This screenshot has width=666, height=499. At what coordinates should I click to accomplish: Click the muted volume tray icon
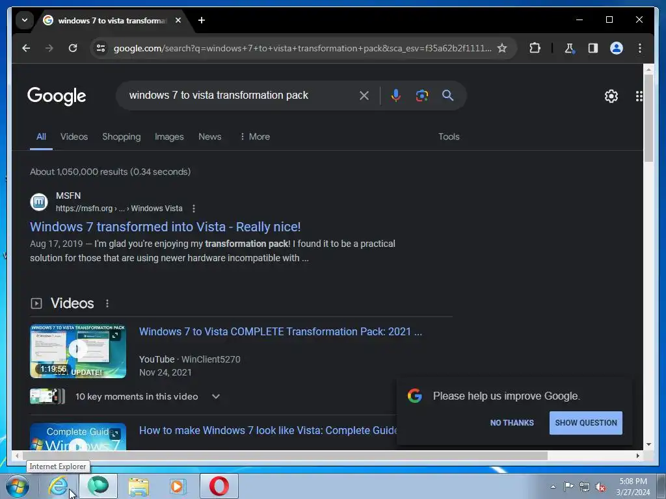pos(600,487)
